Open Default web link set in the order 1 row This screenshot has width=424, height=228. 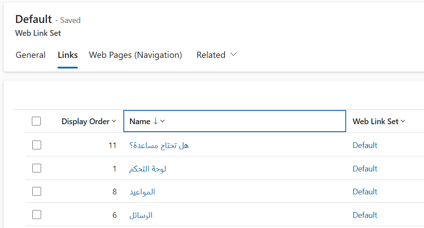coord(365,169)
